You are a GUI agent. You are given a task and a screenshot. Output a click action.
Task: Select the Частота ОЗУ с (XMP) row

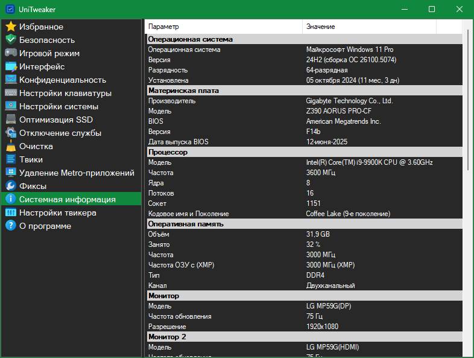click(303, 265)
